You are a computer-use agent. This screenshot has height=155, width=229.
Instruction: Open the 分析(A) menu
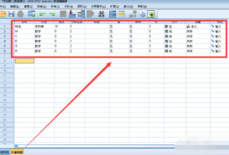point(68,7)
